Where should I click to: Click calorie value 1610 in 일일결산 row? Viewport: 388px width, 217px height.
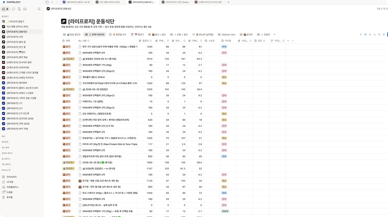point(149,59)
